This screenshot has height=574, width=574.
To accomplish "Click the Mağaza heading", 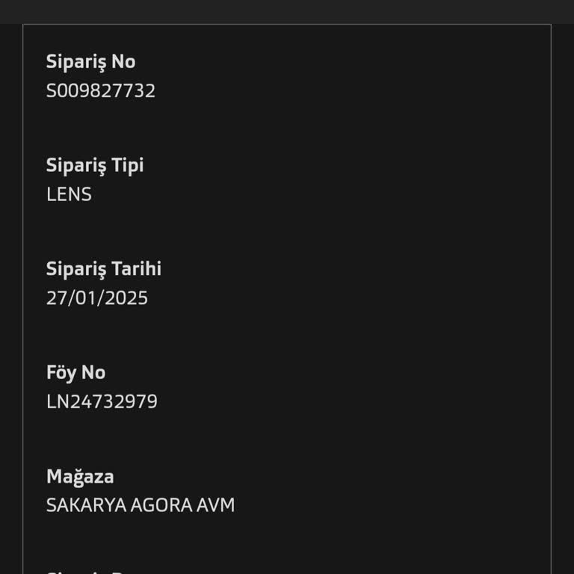I will [80, 477].
